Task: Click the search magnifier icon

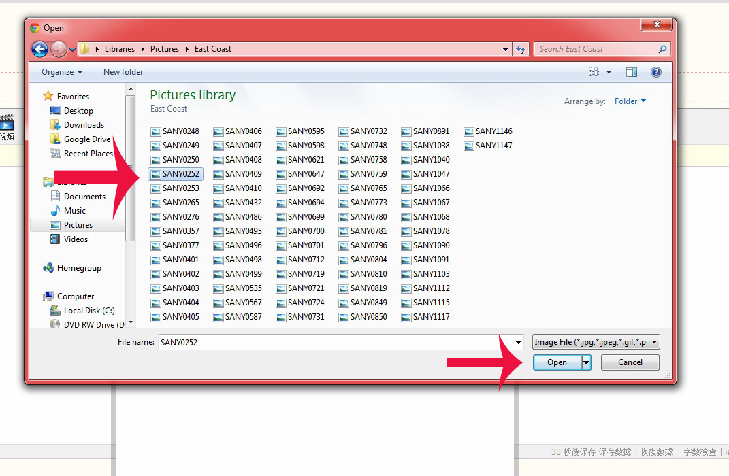Action: tap(662, 49)
